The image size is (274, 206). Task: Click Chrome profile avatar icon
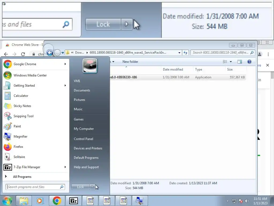260,54
